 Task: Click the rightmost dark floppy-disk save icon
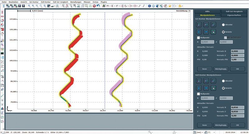pyautogui.click(x=24, y=6)
